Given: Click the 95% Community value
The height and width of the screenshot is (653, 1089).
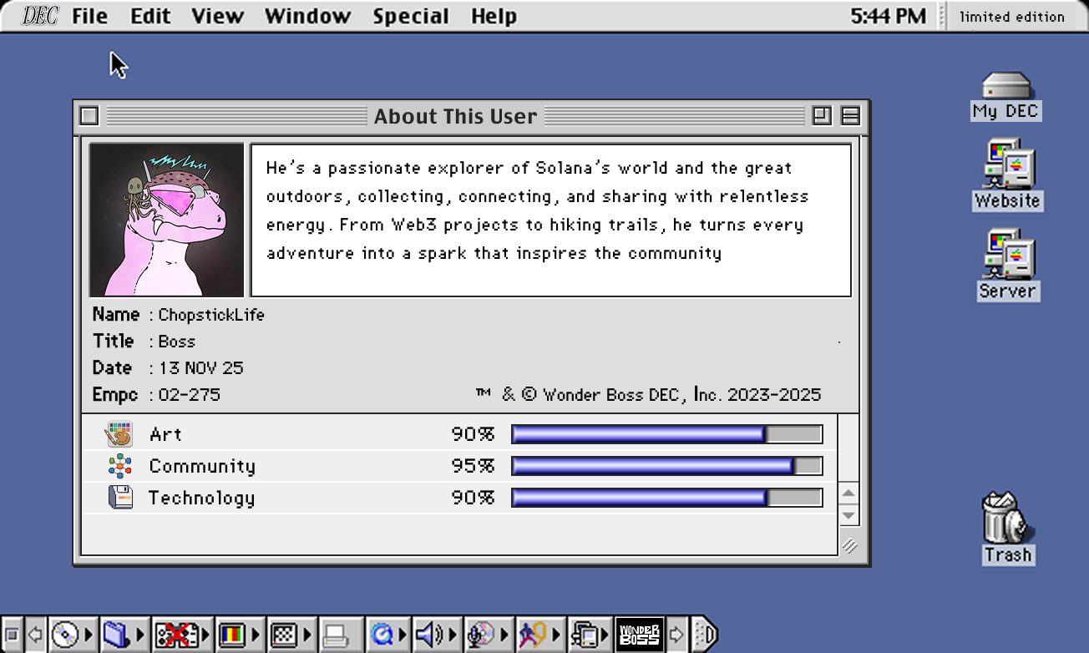Looking at the screenshot, I should (473, 466).
